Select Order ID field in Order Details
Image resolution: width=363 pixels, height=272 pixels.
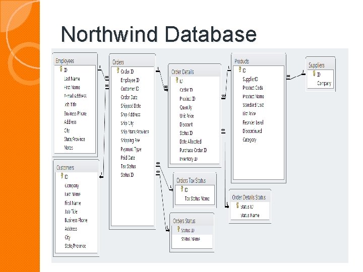point(186,90)
